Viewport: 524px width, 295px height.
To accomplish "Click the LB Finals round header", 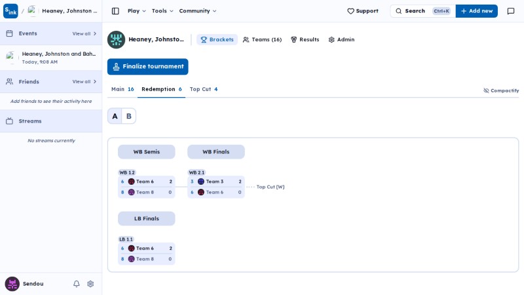I will pos(146,219).
